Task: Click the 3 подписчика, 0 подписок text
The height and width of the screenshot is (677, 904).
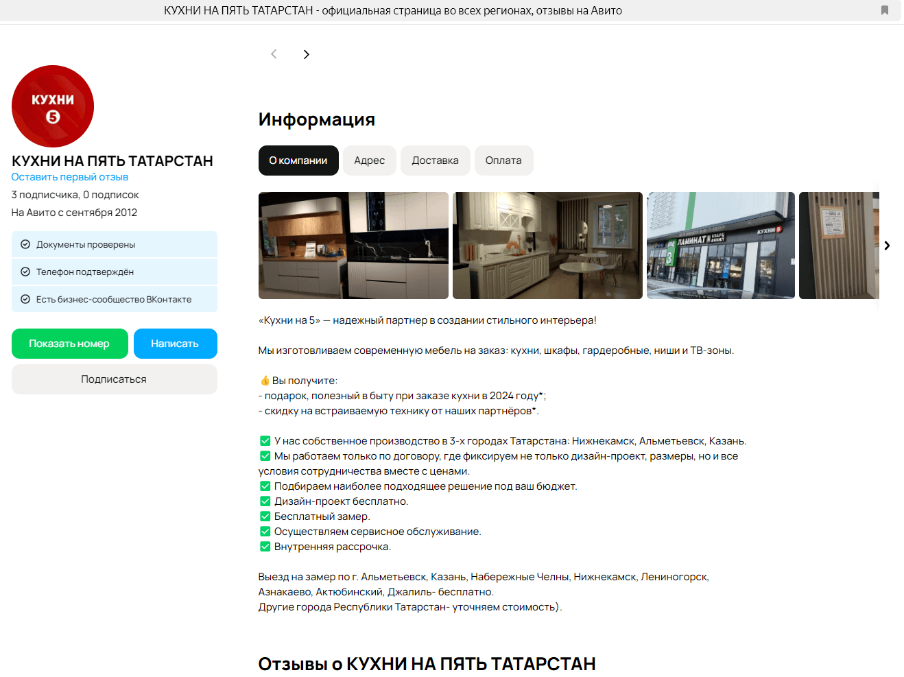Action: (75, 195)
